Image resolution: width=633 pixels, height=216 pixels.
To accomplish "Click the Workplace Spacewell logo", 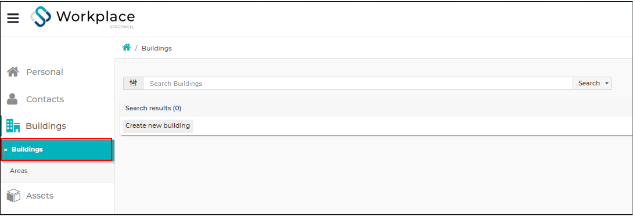I will tap(83, 18).
